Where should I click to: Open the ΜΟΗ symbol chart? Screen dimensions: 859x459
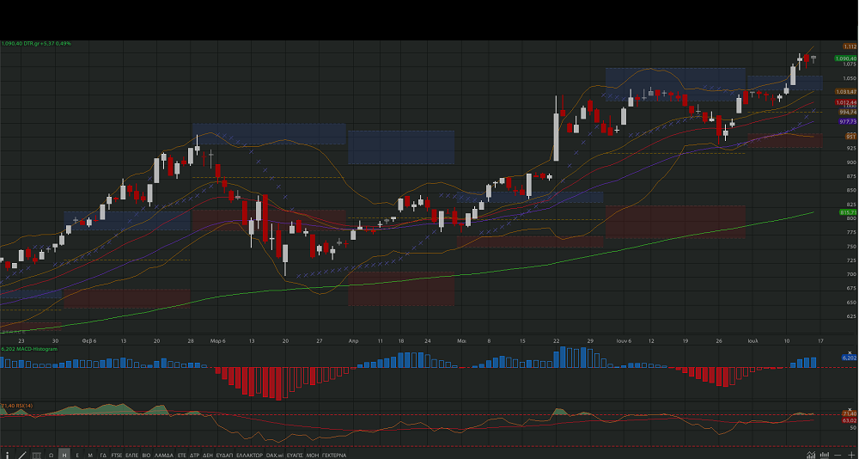313,456
